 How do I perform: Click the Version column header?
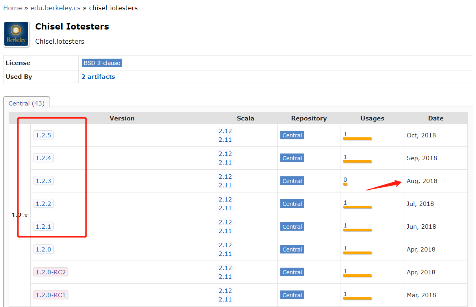click(122, 118)
